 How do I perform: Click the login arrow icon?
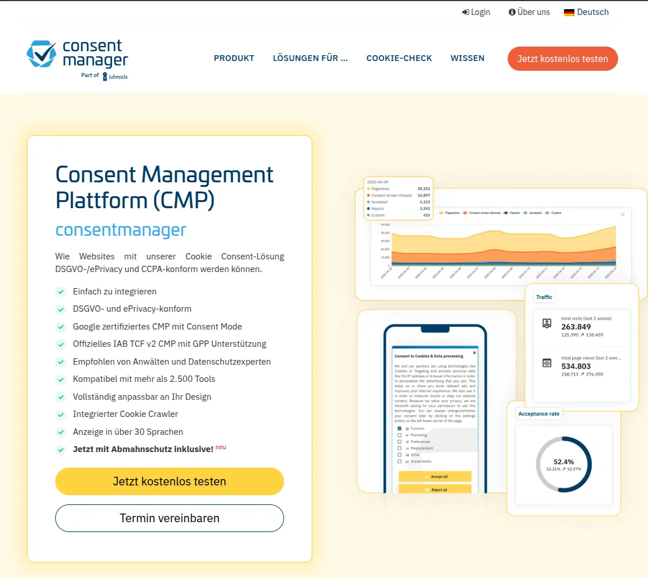coord(465,13)
